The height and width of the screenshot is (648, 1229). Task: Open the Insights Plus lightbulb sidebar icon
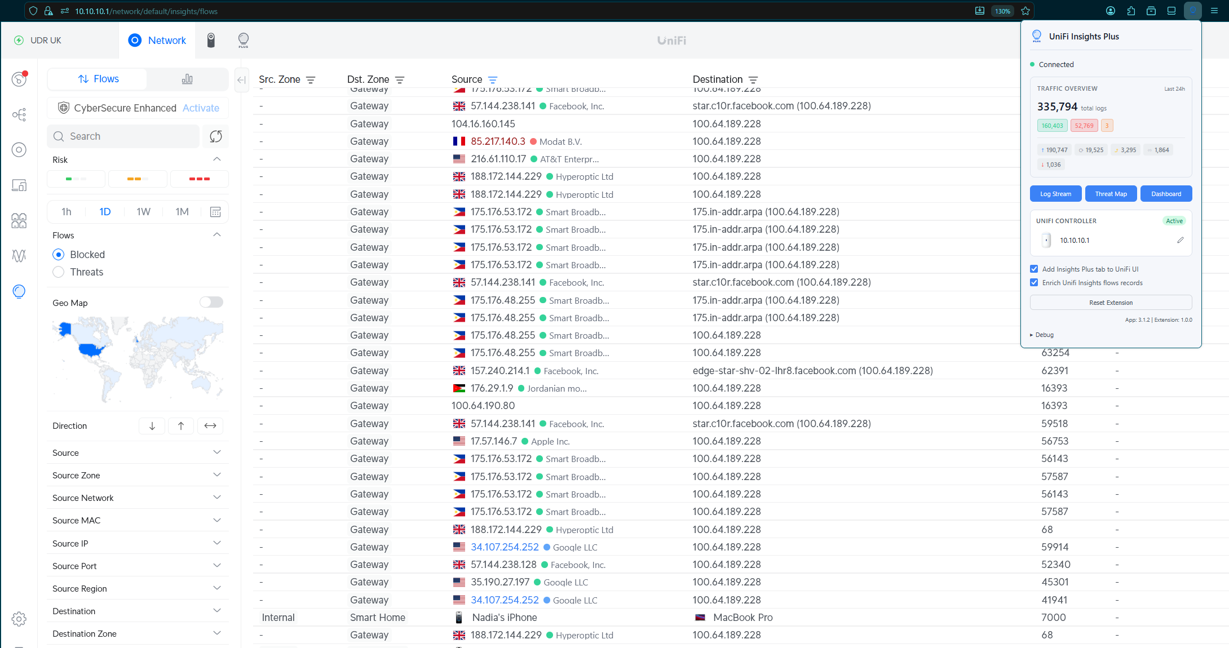19,291
